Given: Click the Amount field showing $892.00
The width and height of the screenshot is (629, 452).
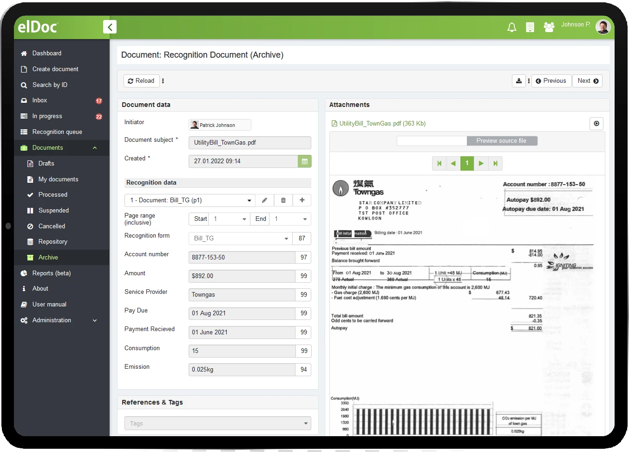Looking at the screenshot, I should point(242,276).
